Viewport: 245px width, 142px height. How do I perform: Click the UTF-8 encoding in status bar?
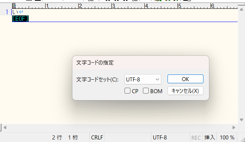pos(160,138)
